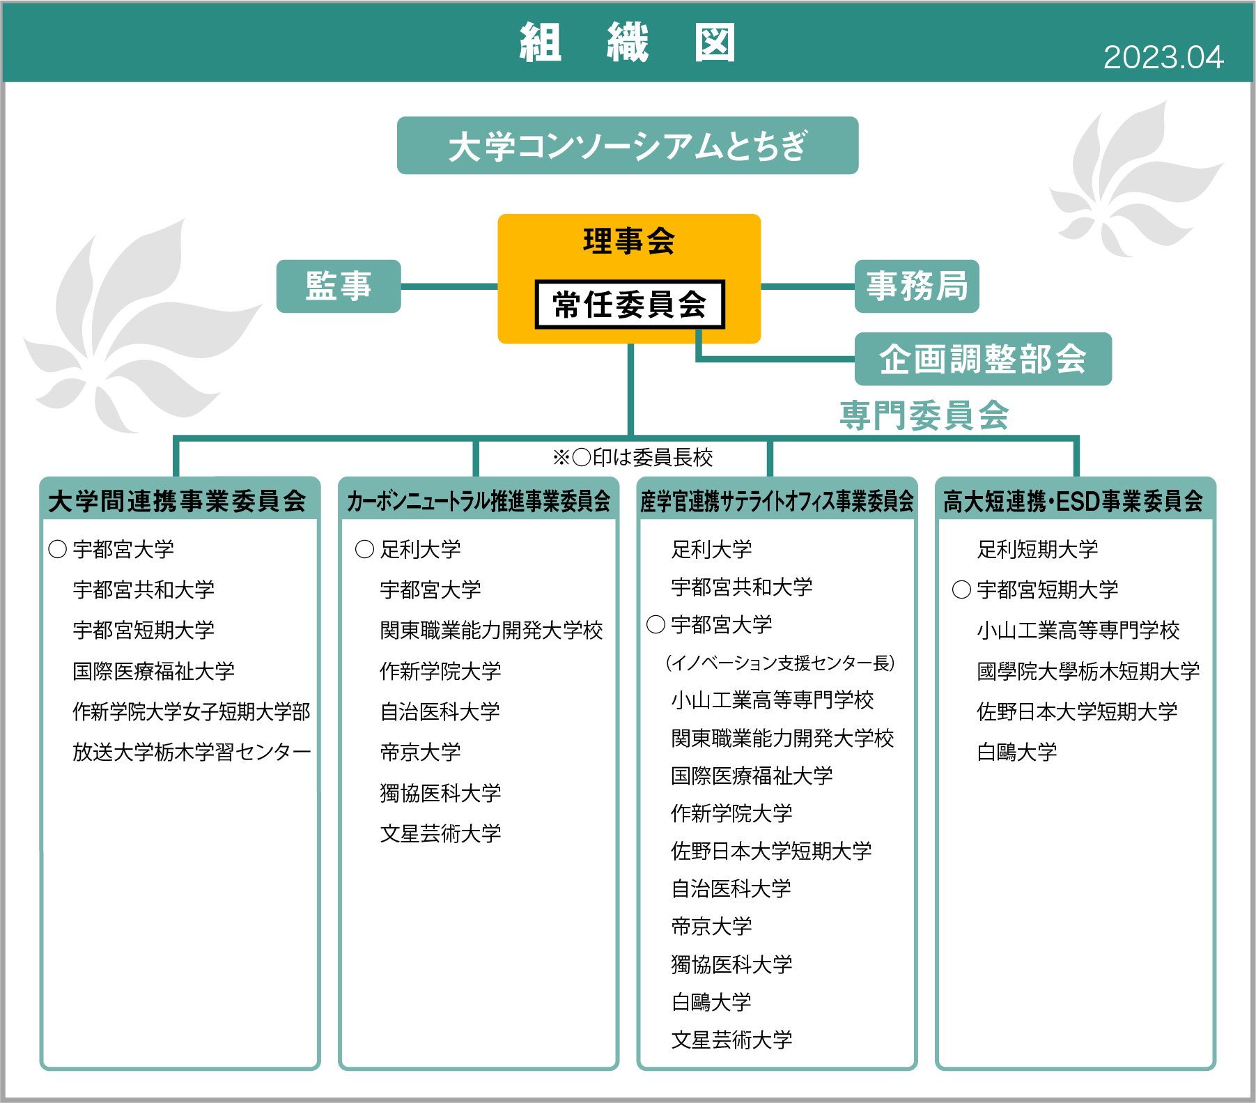Click 足利大学 in カーボンニュートラル list

pos(420,550)
